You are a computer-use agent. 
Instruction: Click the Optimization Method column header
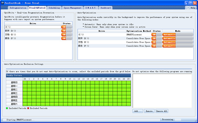pos(139,31)
